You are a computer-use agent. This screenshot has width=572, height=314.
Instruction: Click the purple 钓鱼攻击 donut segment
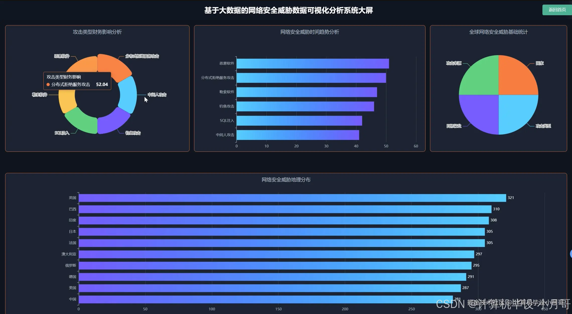coord(113,122)
